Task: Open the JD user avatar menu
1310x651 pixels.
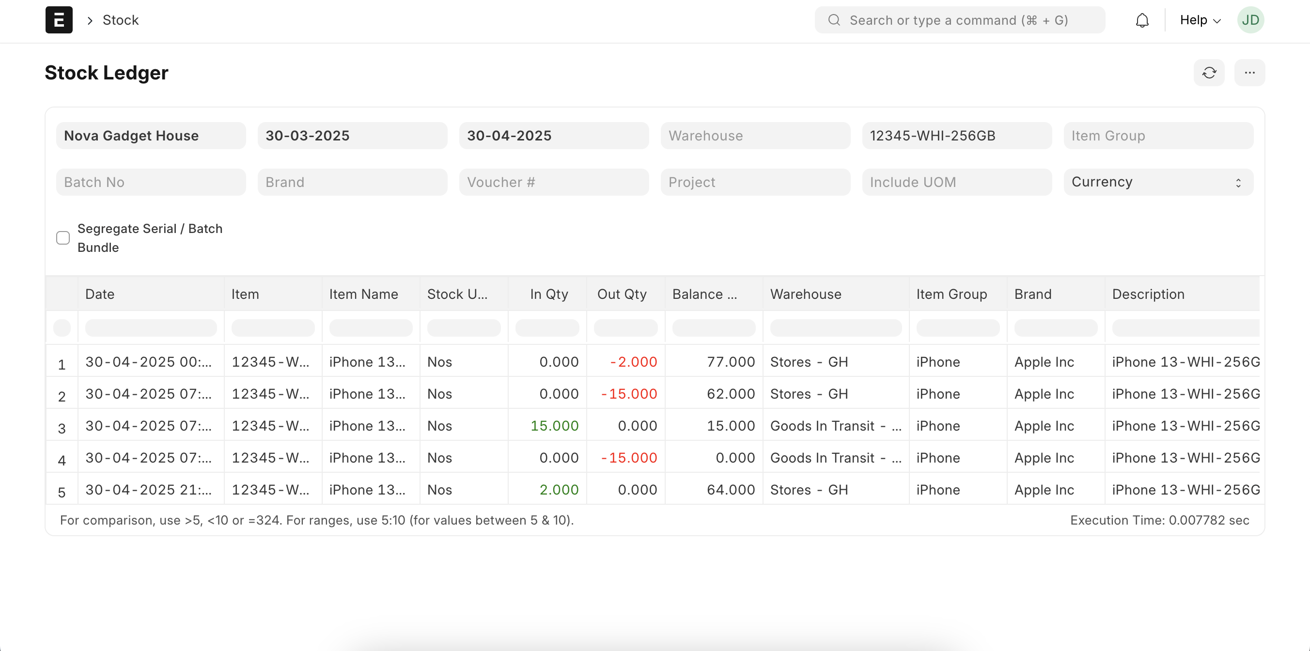Action: pos(1250,20)
